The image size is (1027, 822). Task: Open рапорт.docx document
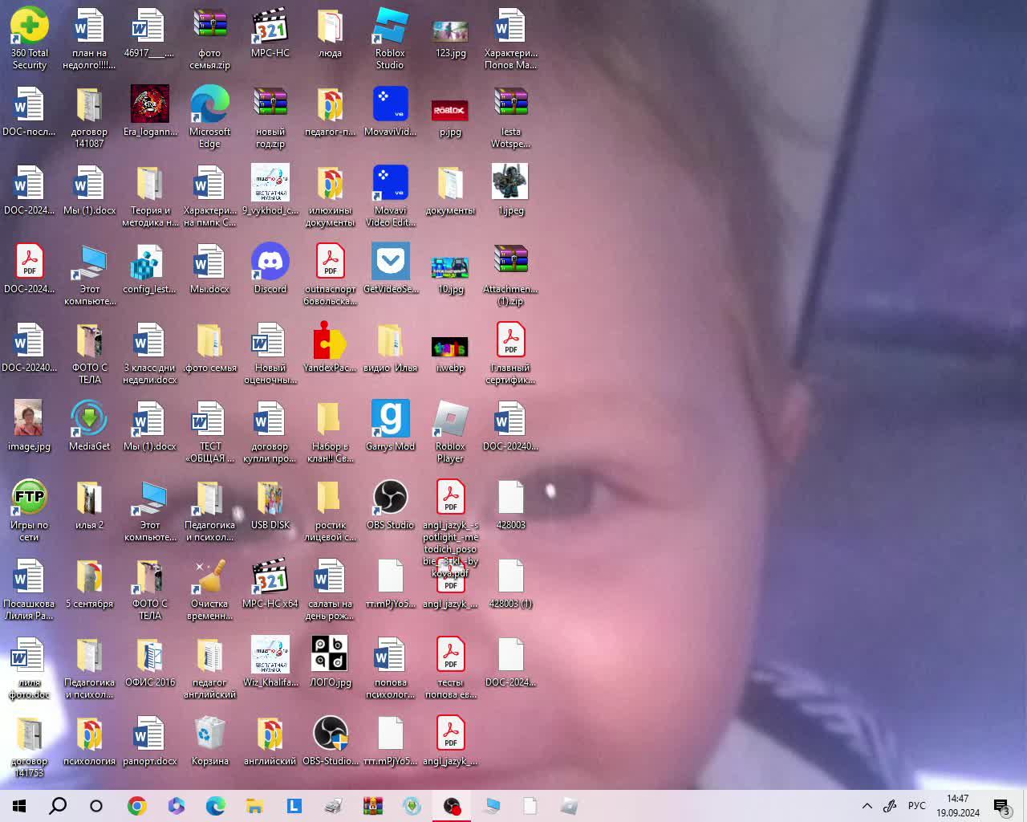149,740
